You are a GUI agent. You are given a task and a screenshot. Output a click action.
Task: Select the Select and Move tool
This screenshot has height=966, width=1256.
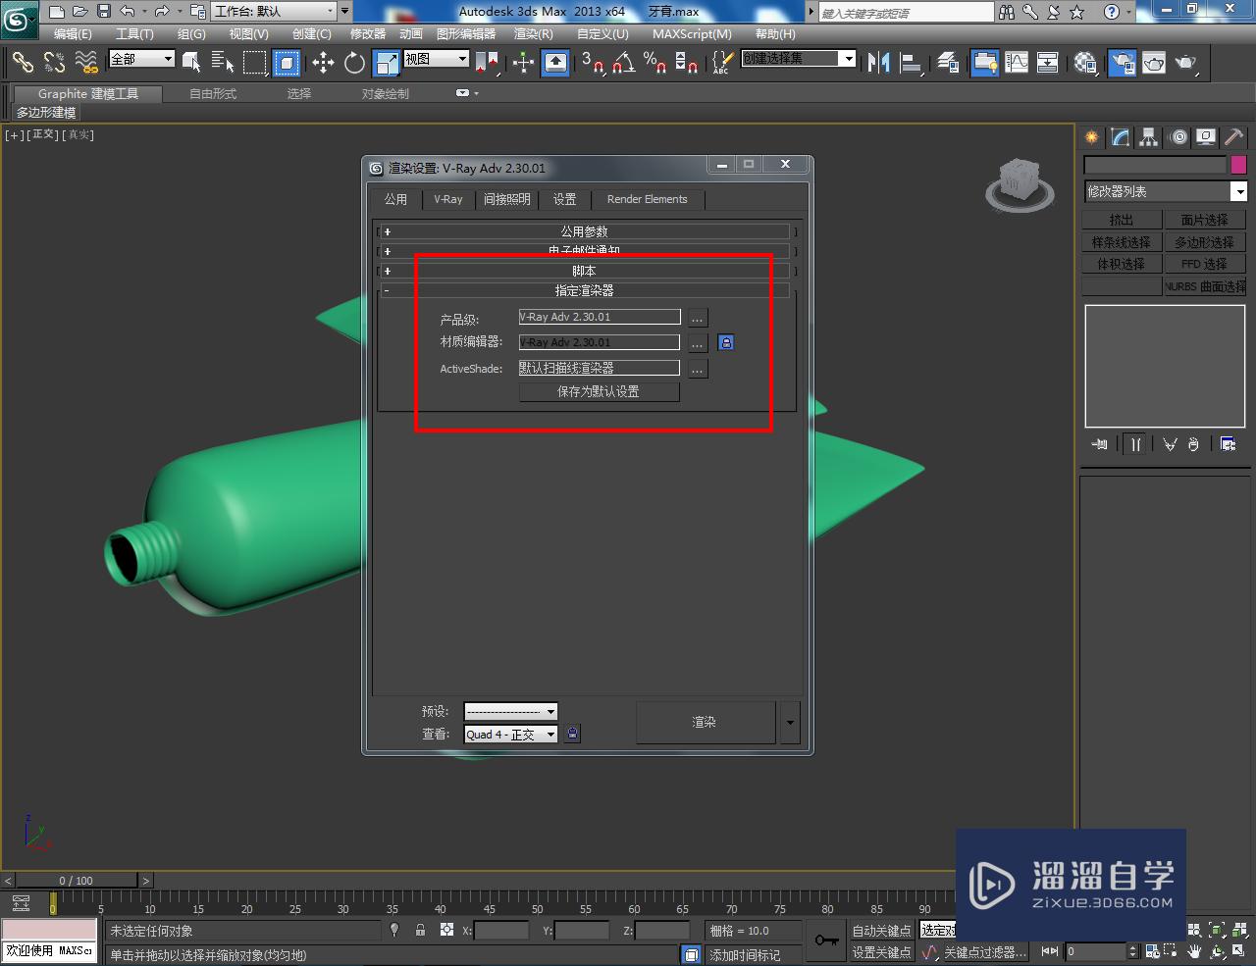323,63
